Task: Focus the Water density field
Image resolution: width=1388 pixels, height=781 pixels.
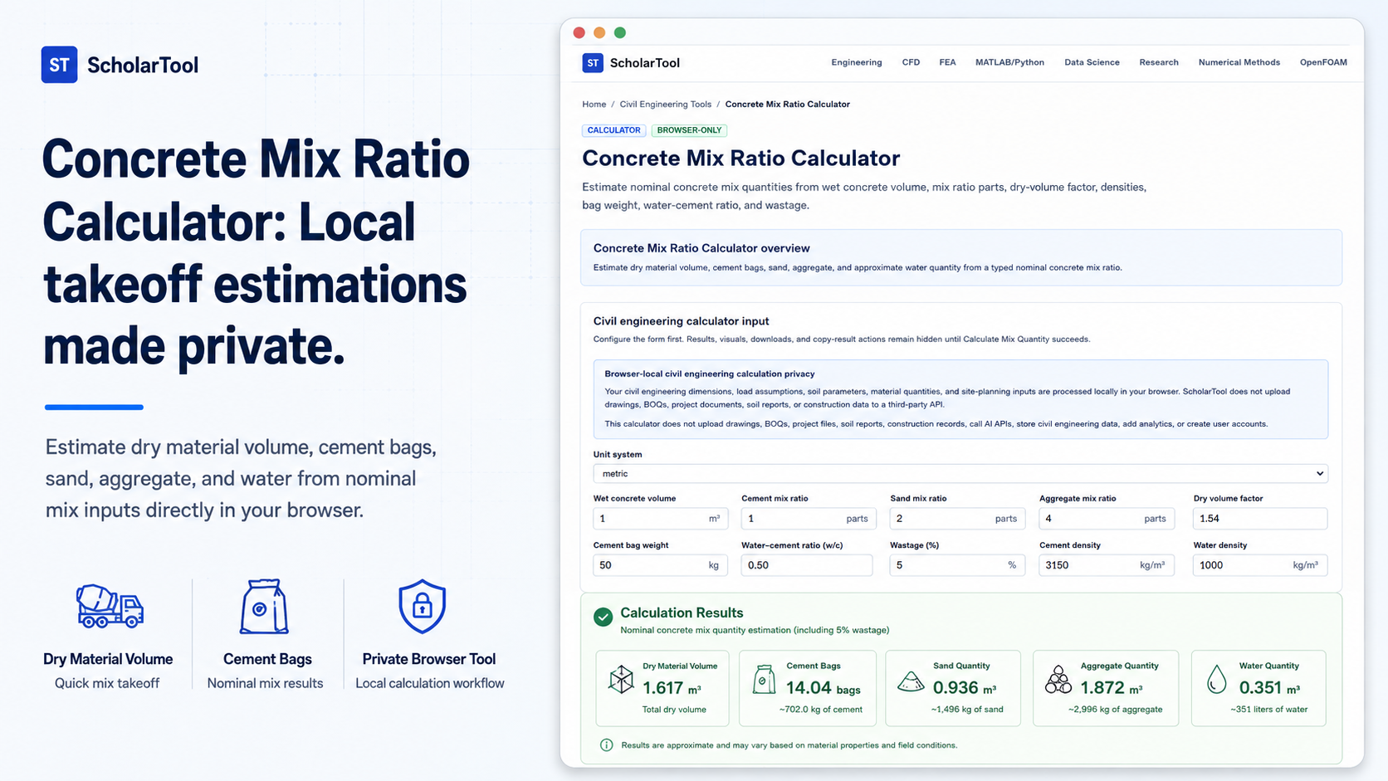Action: click(x=1260, y=565)
